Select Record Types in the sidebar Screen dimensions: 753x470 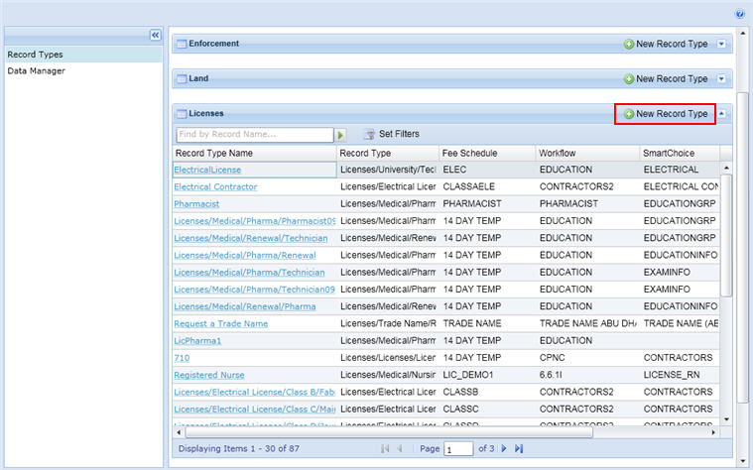(35, 55)
